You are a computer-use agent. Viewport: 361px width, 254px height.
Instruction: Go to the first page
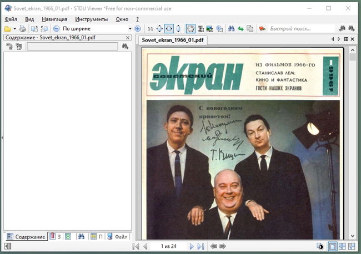coord(136,246)
